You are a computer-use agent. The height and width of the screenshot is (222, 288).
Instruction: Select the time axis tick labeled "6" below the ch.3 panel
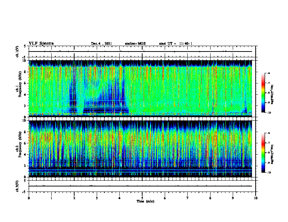point(165,198)
